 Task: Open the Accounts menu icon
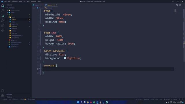click(3, 90)
